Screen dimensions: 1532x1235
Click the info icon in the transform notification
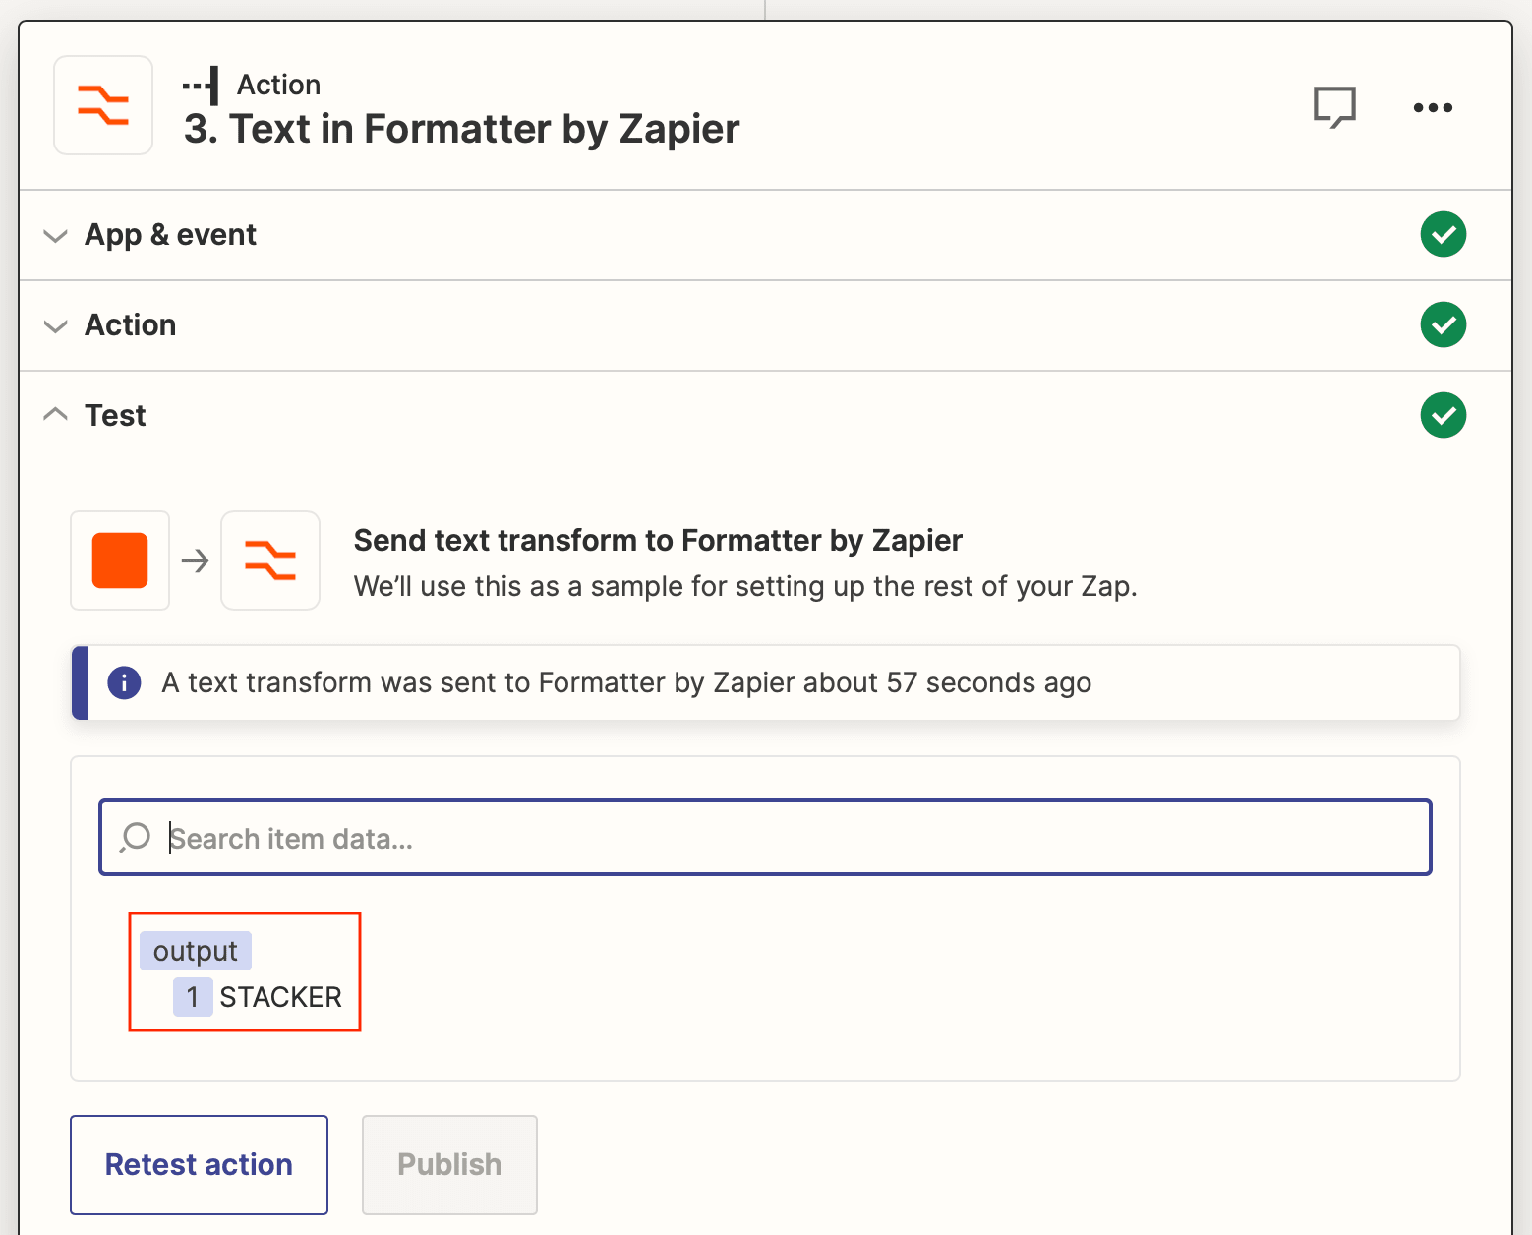point(124,682)
